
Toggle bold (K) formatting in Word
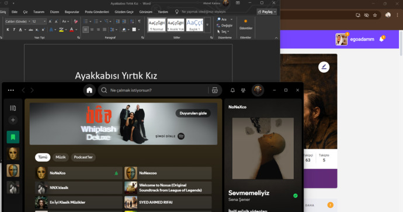coord(8,30)
